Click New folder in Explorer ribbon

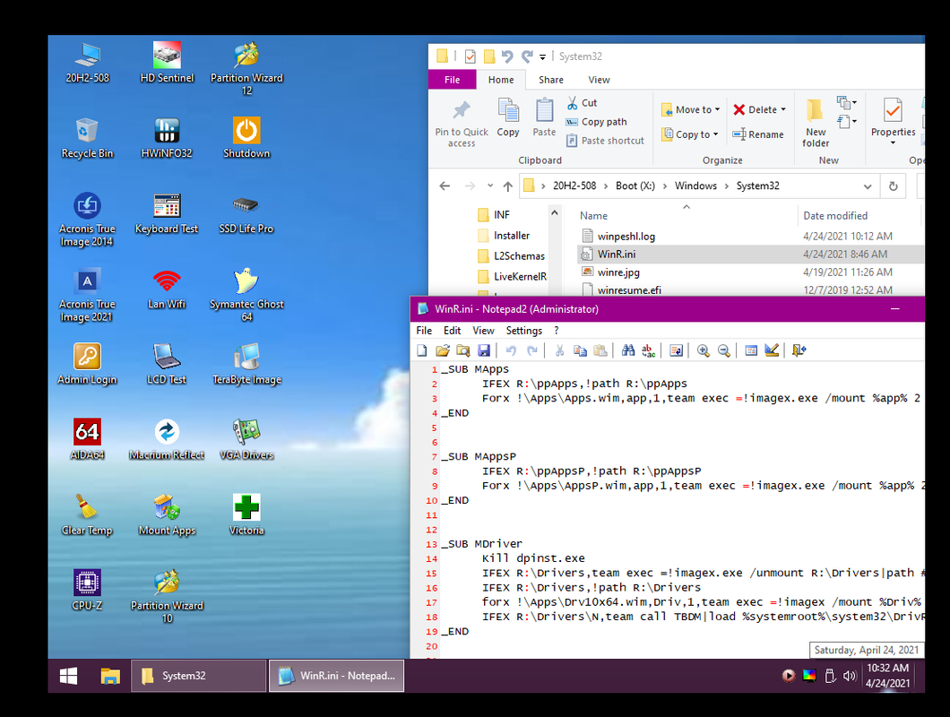pos(816,124)
